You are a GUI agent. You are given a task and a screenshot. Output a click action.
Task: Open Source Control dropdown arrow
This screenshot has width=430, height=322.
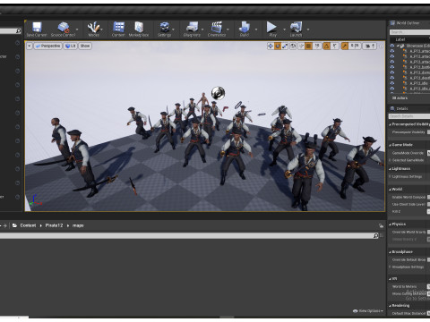click(77, 30)
